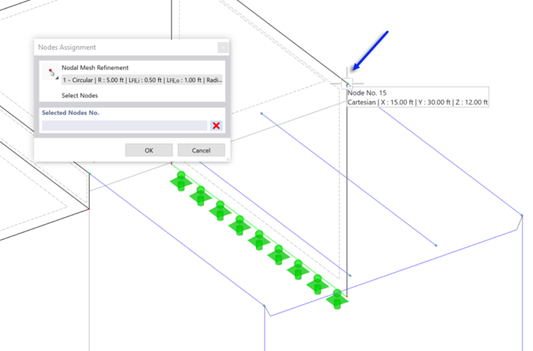Screen dimensions: 533x351
Task: Click the 'Nodal Mesh Refinement' heading
Action: (95, 67)
